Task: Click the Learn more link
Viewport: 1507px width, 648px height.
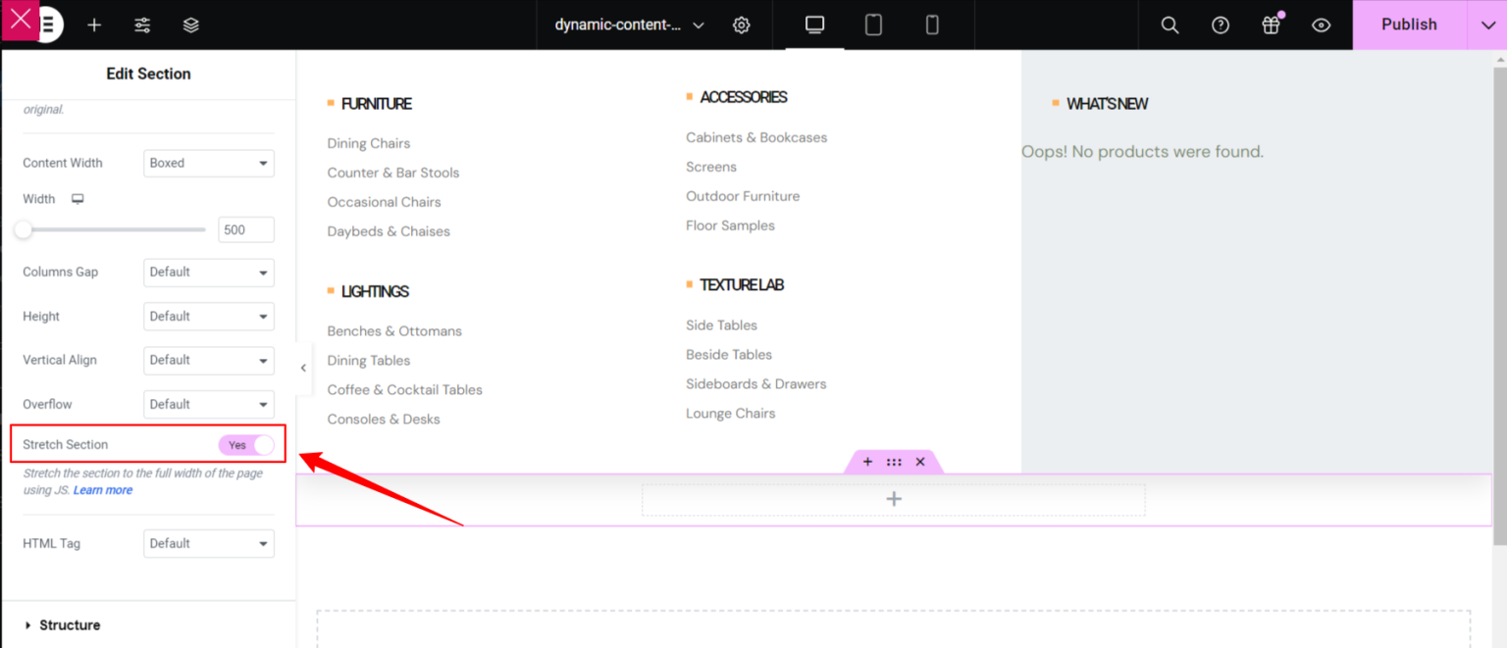Action: [102, 489]
